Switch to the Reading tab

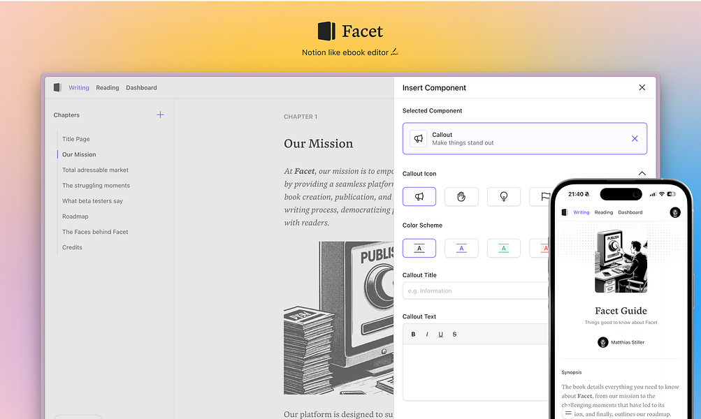107,87
